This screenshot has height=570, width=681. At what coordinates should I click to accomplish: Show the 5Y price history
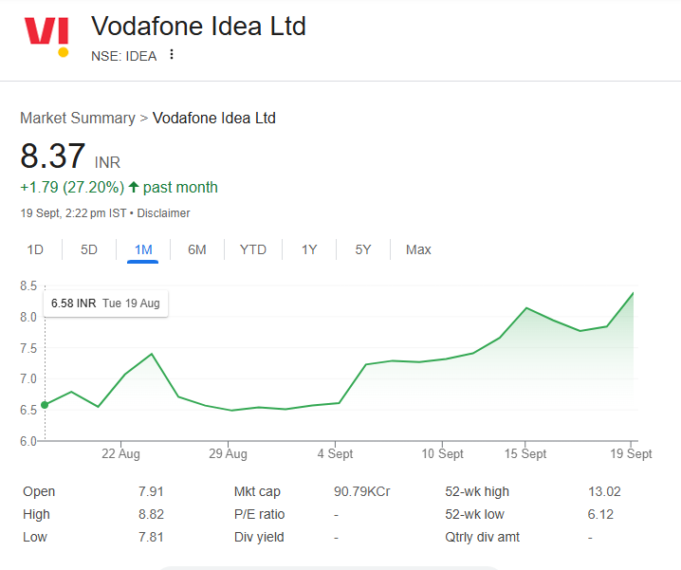pyautogui.click(x=363, y=249)
